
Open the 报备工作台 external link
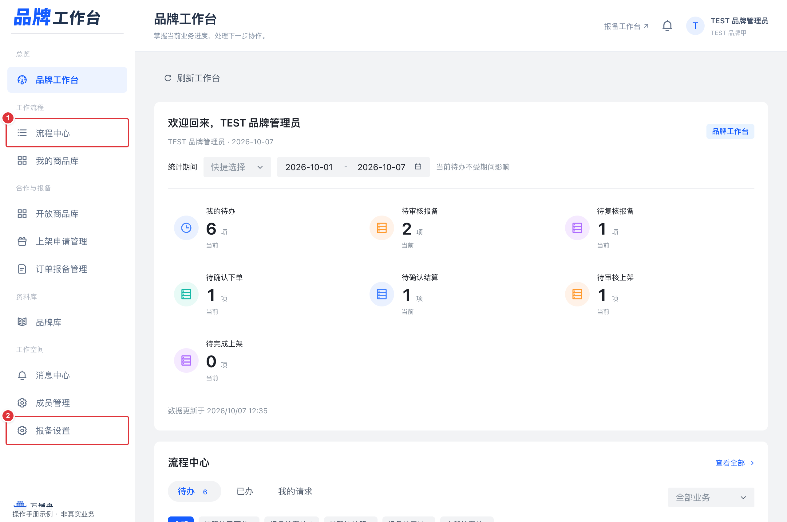[x=626, y=26]
